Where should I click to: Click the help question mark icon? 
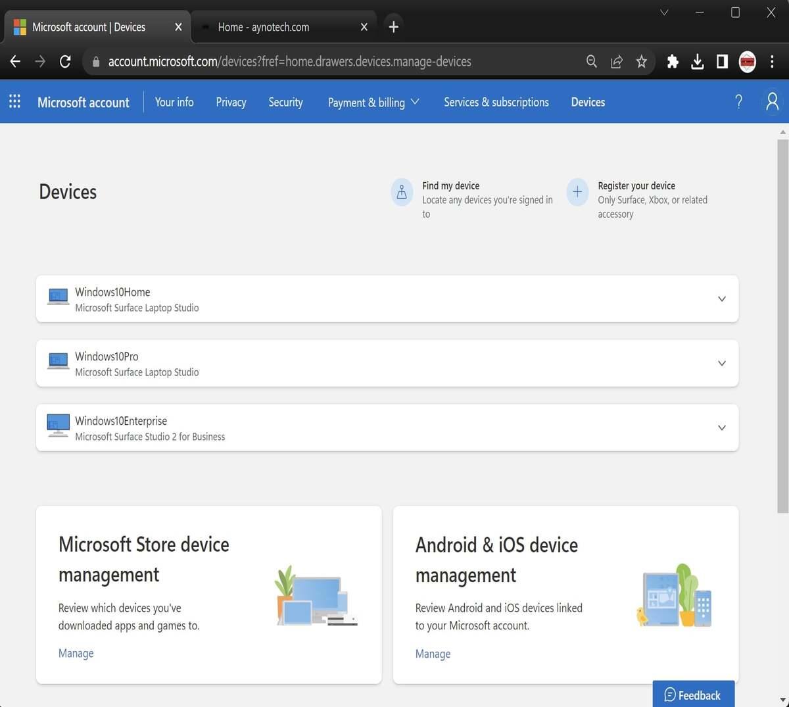pos(738,101)
